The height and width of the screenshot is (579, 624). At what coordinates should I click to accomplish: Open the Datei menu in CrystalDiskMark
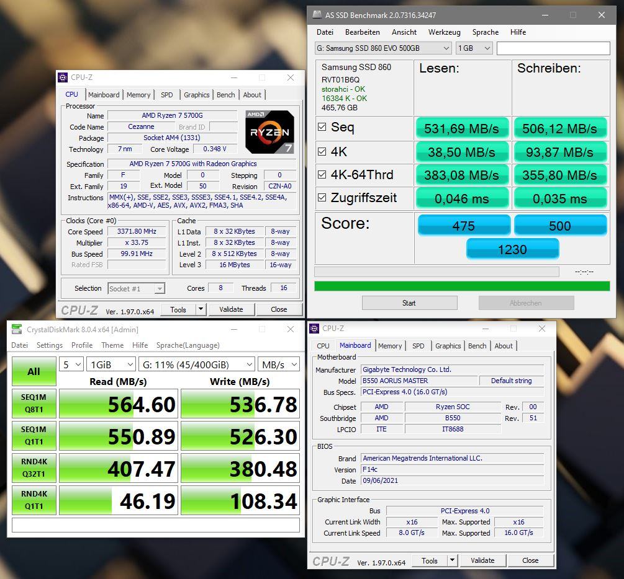pos(19,345)
